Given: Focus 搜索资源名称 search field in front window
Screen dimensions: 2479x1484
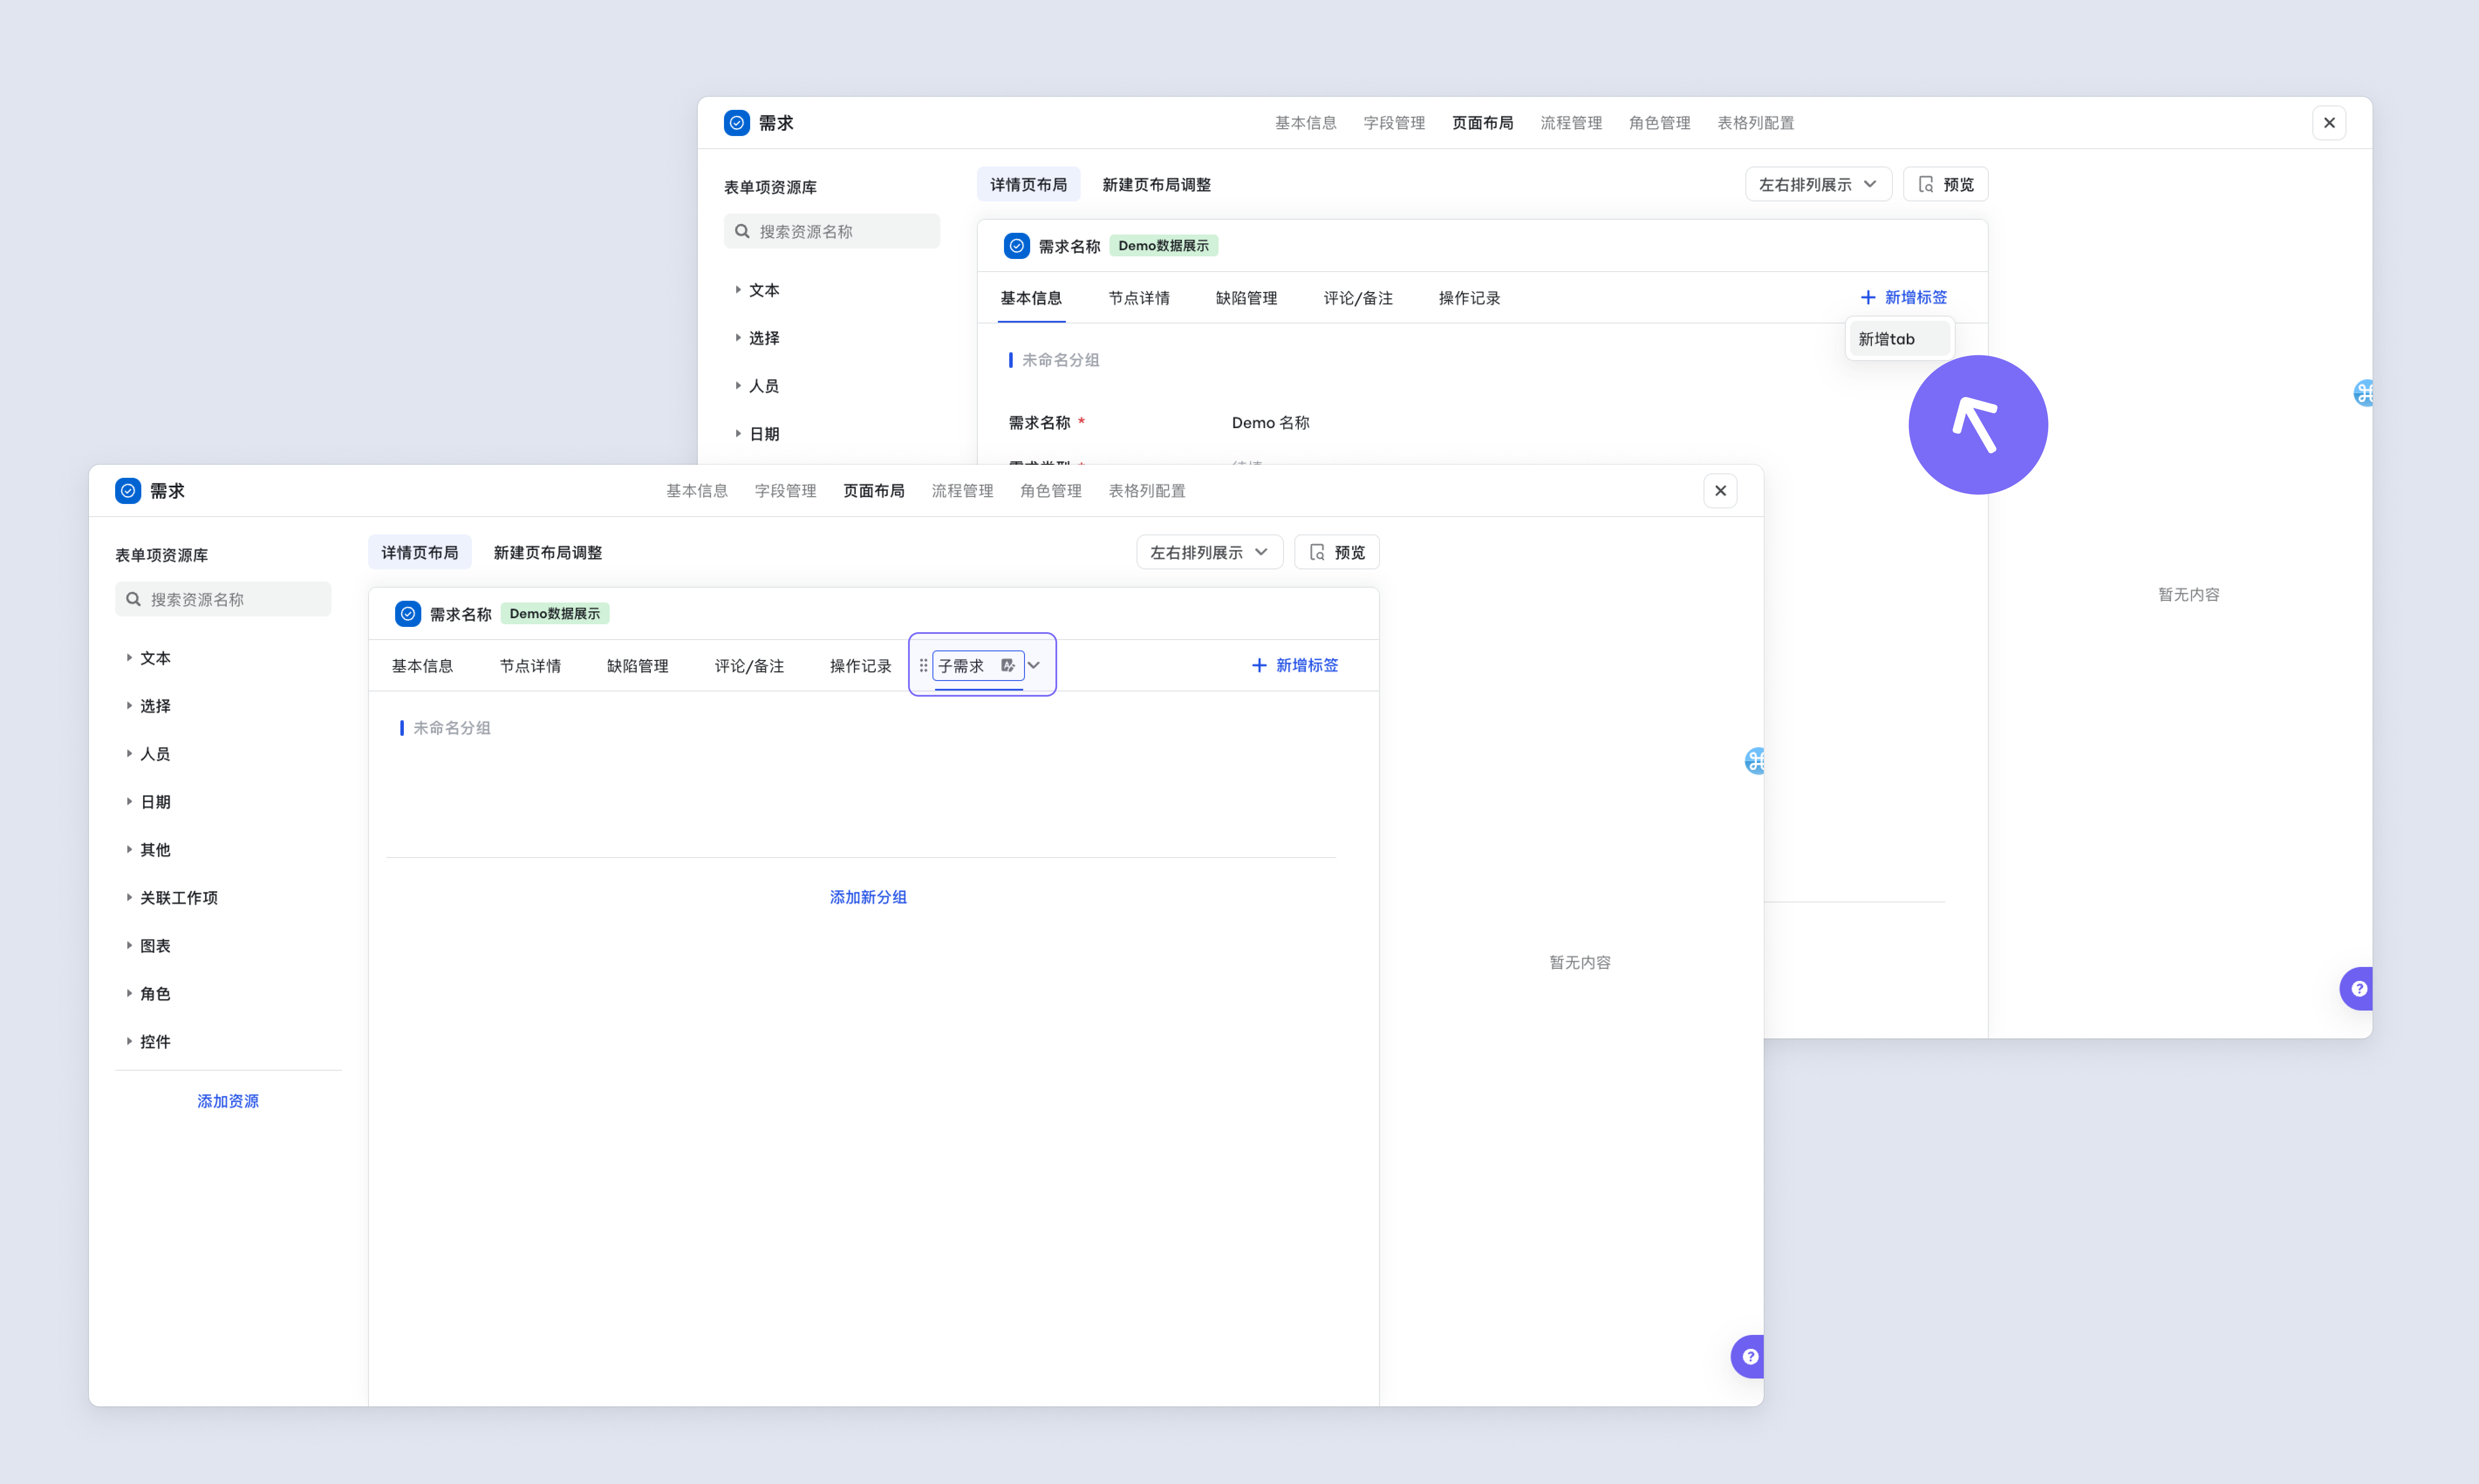Looking at the screenshot, I should 223,599.
